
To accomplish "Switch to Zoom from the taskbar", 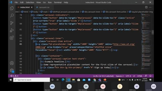I will pos(89,80).
